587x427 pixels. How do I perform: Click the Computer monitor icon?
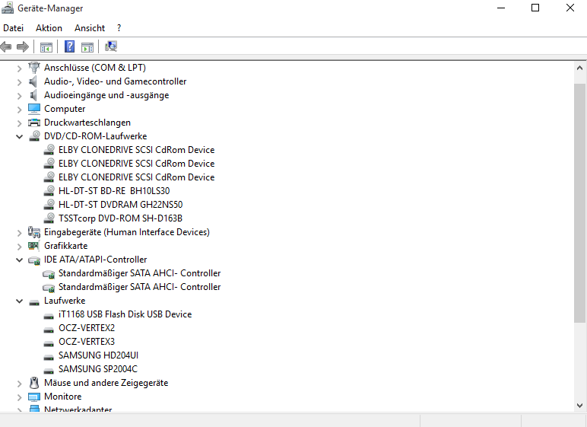(x=34, y=109)
